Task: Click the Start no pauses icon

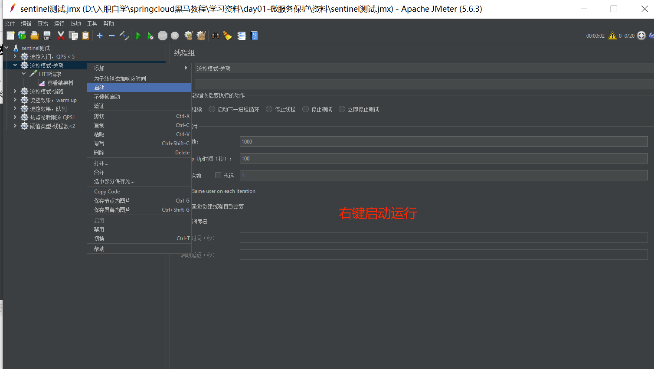Action: point(150,36)
